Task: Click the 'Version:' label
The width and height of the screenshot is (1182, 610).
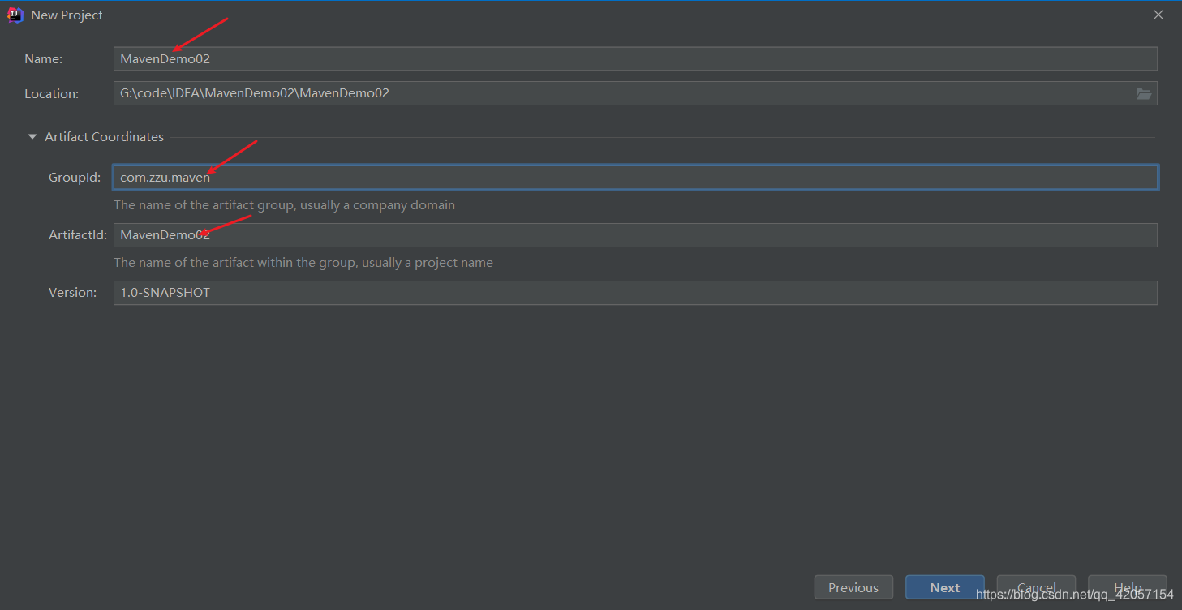Action: (73, 293)
